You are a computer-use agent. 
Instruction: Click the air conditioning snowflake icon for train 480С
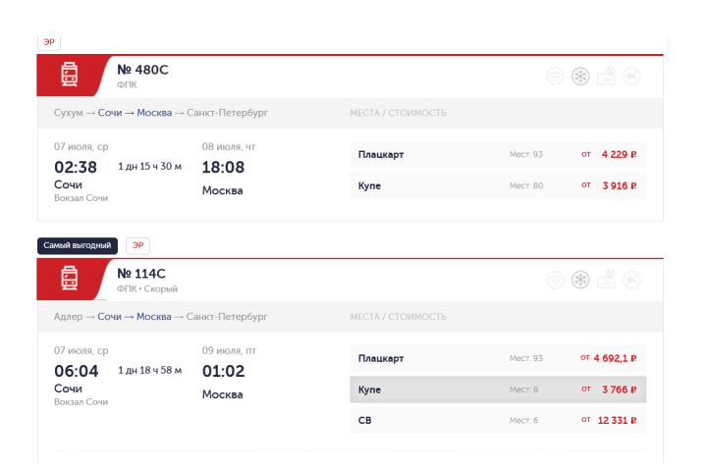pos(580,77)
